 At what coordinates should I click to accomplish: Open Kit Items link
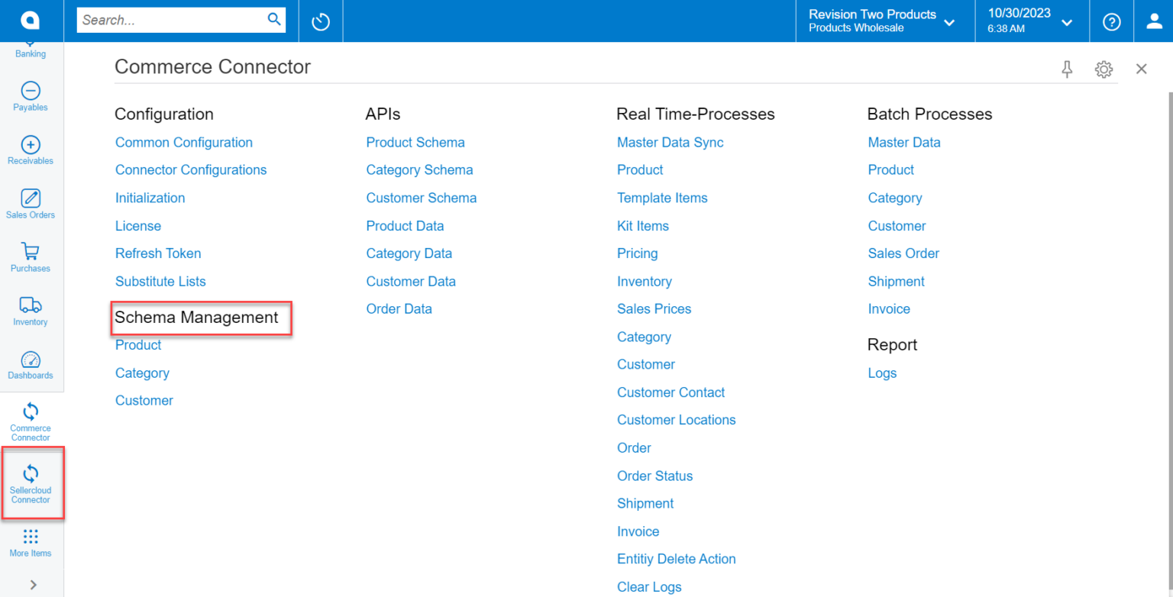(643, 226)
